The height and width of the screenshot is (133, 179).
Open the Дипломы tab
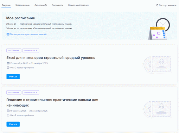coord(39,5)
